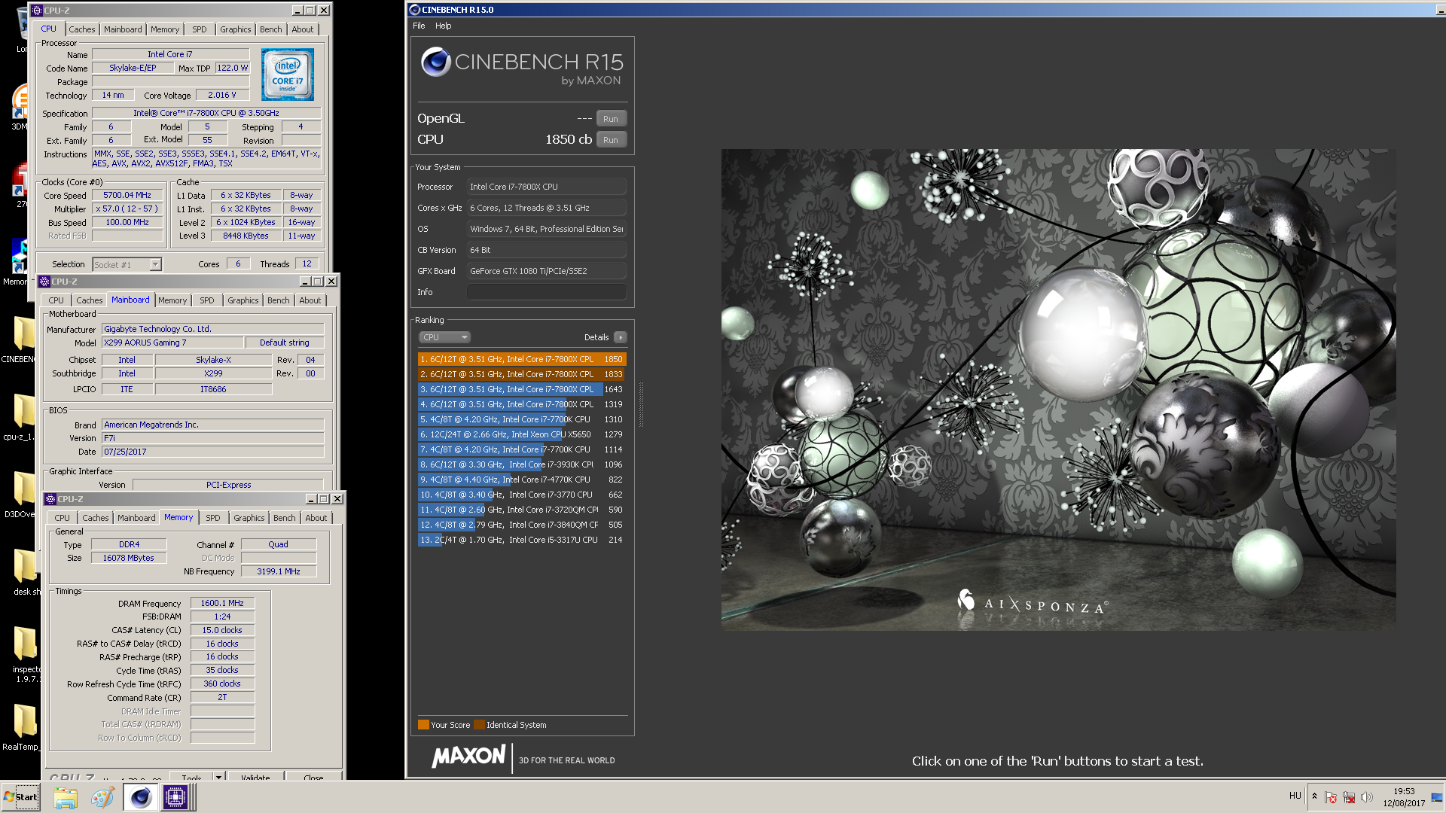Open the CPU ranking type dropdown
Screen dimensions: 1446x813
pyautogui.click(x=444, y=337)
